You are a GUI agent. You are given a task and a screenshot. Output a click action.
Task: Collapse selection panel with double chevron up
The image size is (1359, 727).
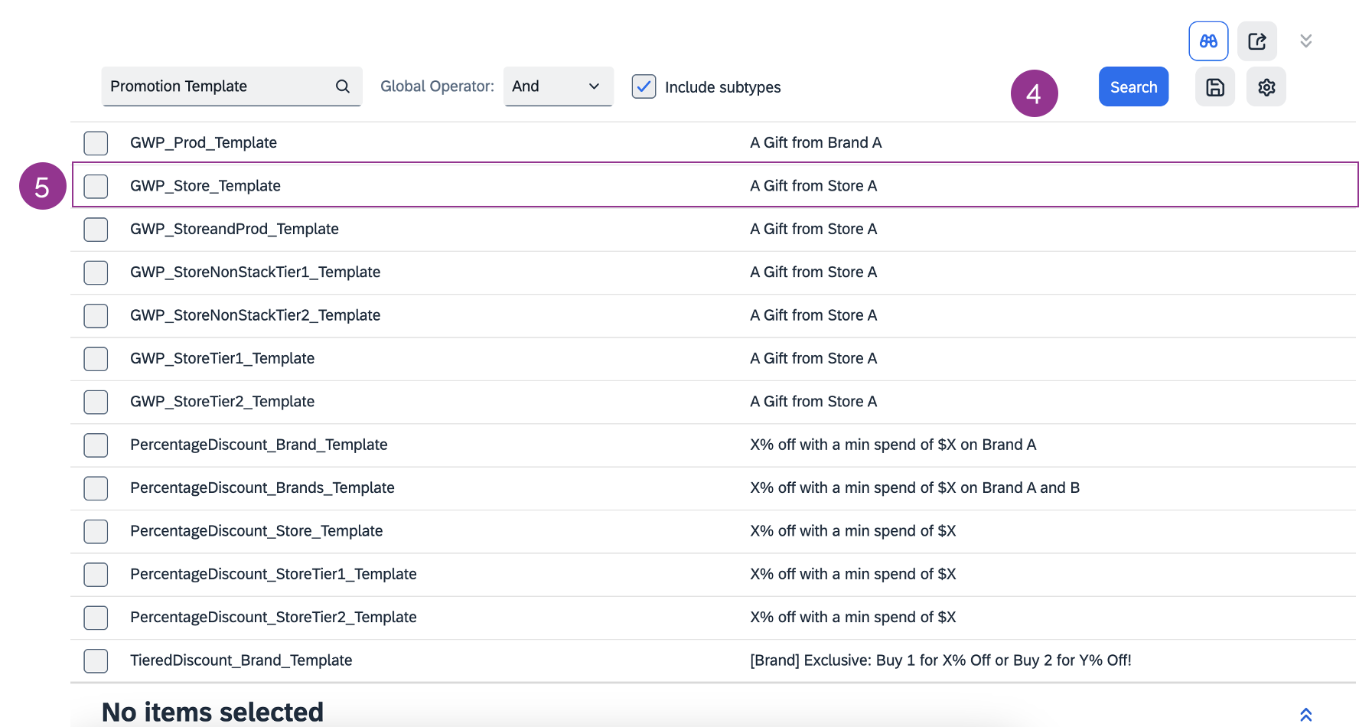[x=1306, y=714]
